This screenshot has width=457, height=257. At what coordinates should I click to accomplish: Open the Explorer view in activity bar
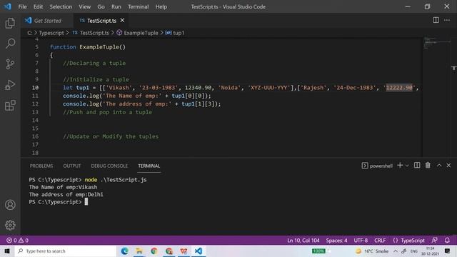point(10,24)
